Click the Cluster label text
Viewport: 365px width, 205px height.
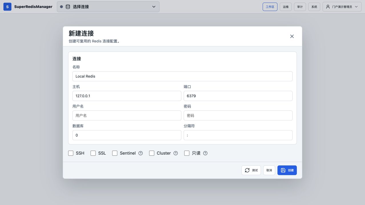[164, 153]
